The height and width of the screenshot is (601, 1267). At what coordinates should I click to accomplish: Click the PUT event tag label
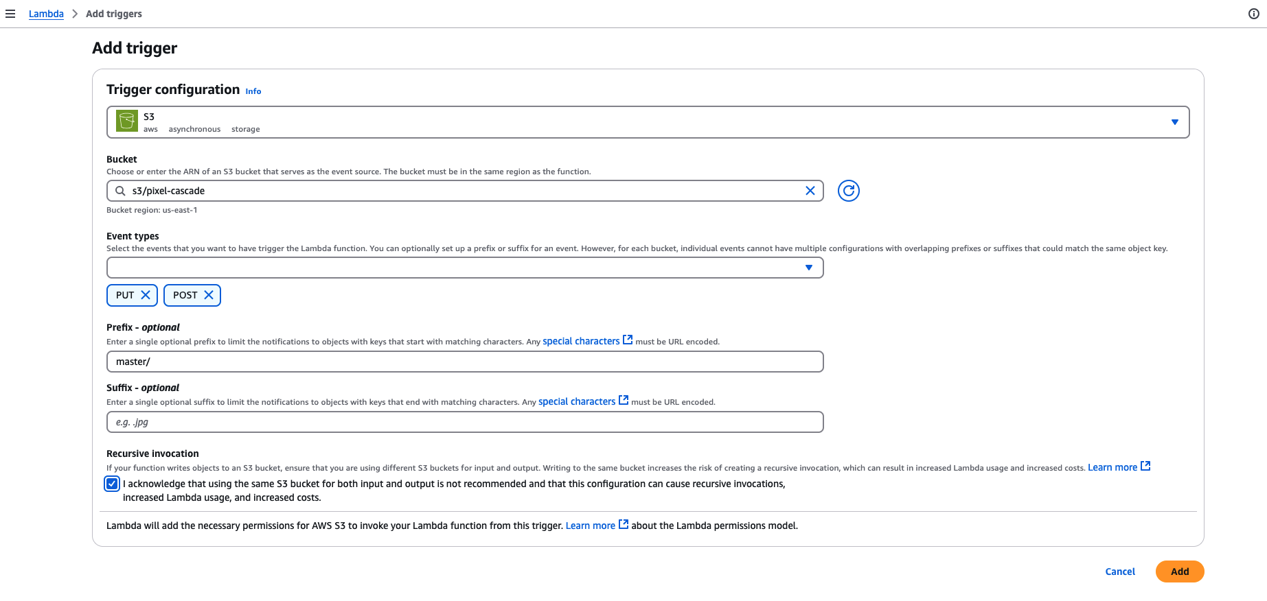coord(125,295)
